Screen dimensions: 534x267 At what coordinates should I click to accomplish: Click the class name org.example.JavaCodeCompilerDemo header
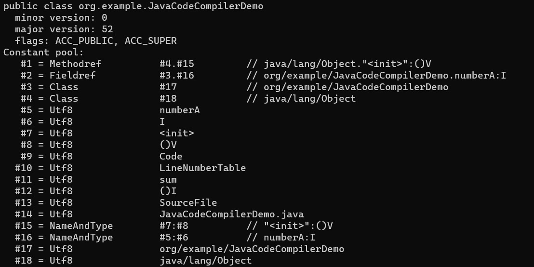171,6
